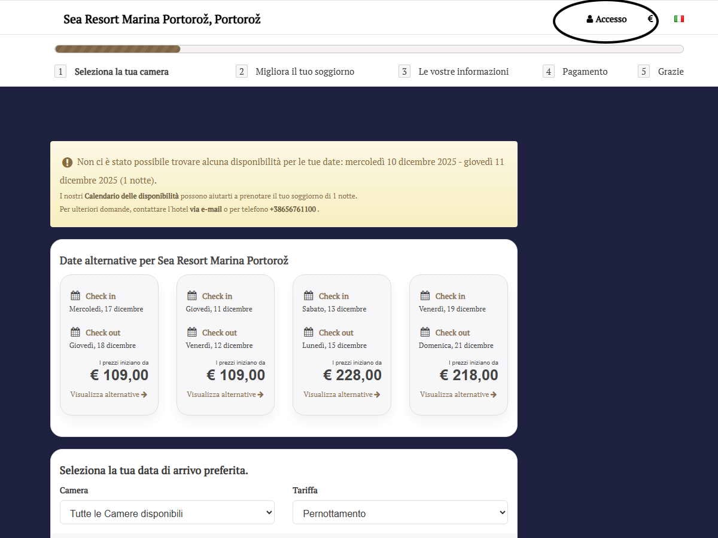This screenshot has width=718, height=538.
Task: Click the Accesso user login icon
Action: [x=590, y=20]
